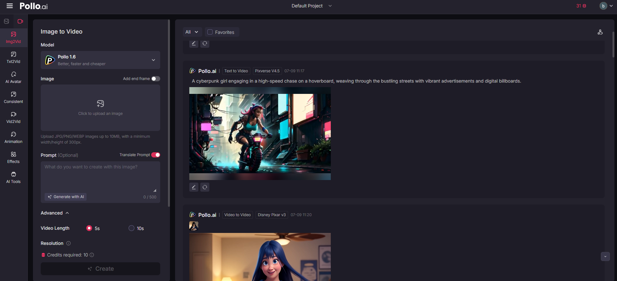
Task: Click the Video to Video tag
Action: point(237,215)
